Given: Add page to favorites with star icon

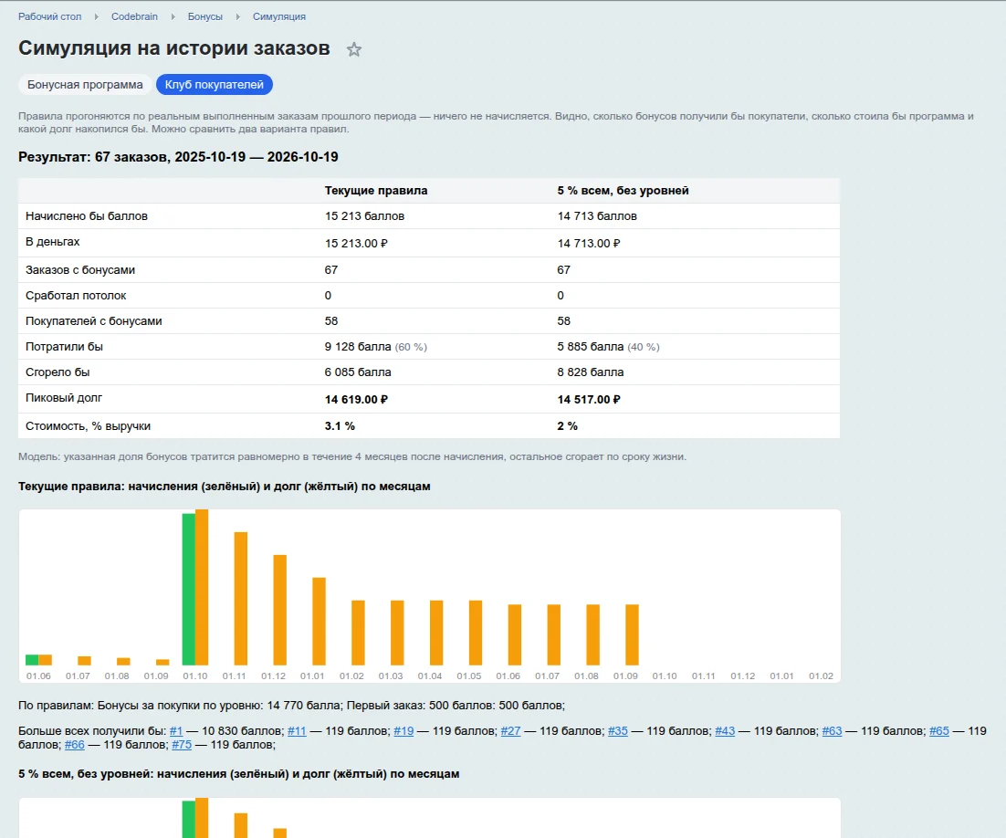Looking at the screenshot, I should coord(354,49).
